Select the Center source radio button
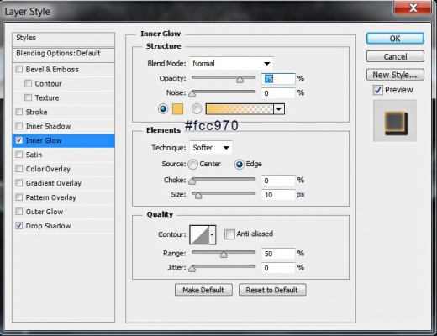 [x=192, y=164]
